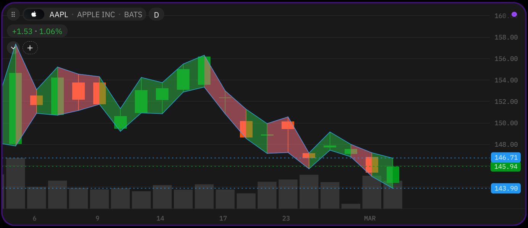This screenshot has width=528, height=228.
Task: Click the 154.00 price axis label
Action: tap(506, 80)
